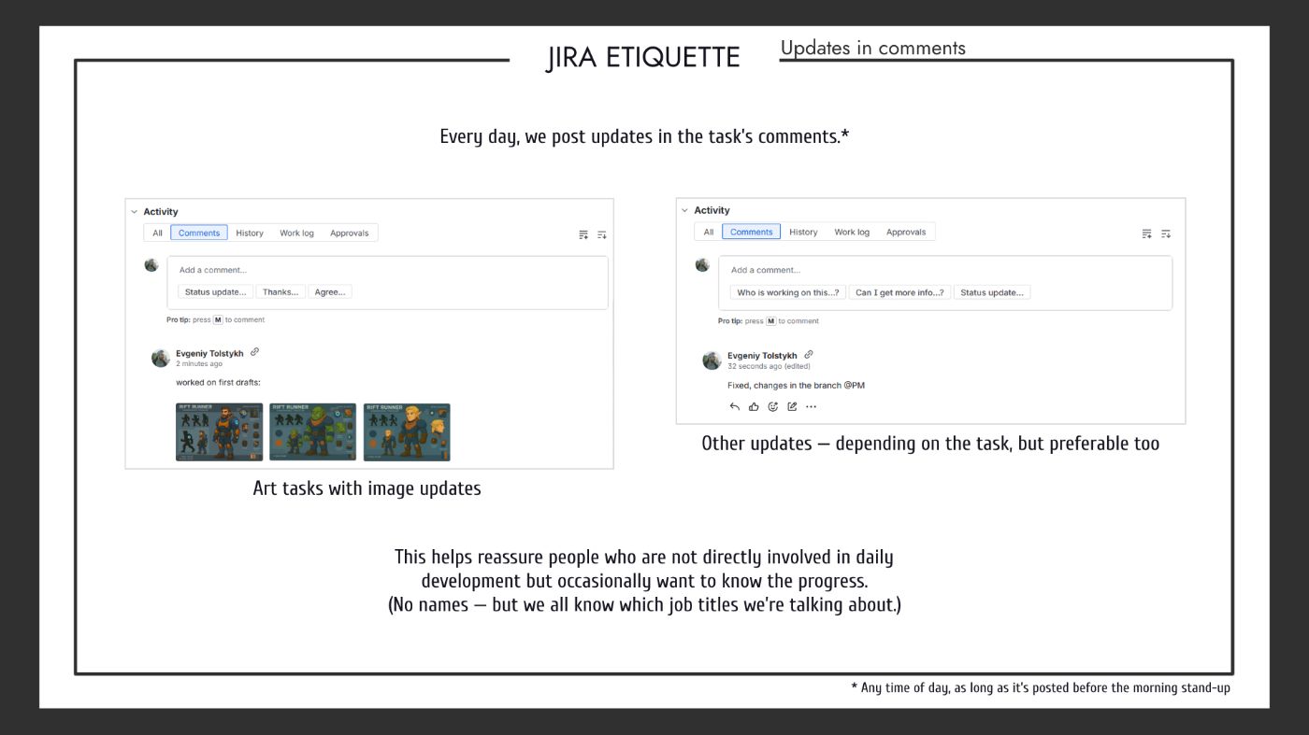Show the All tab in the right panel
Viewport: 1309px width, 735px height.
(709, 232)
